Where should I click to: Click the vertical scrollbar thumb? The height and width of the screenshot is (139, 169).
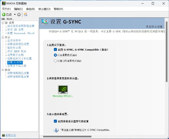pos(167,52)
